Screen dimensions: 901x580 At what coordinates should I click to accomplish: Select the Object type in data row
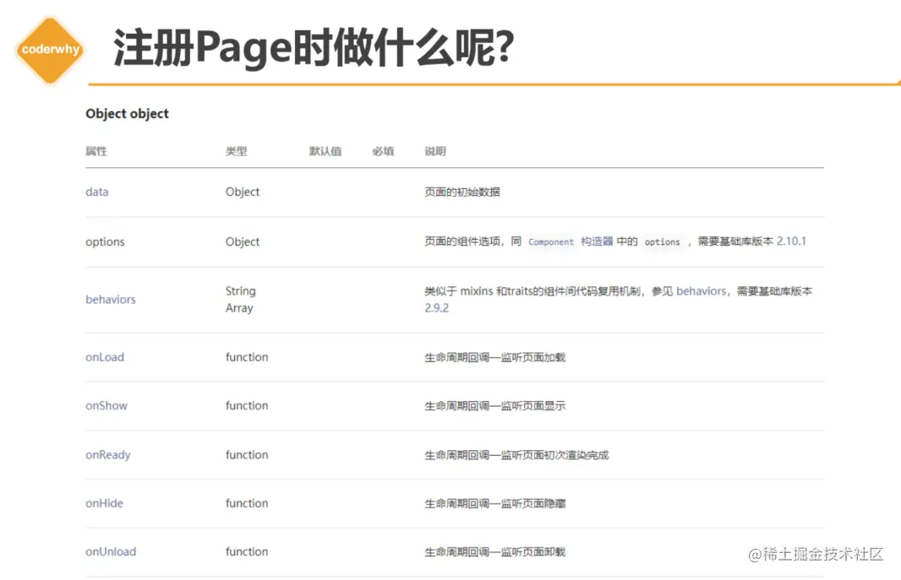click(242, 192)
